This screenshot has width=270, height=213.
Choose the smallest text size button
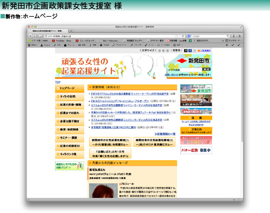pos(159,51)
